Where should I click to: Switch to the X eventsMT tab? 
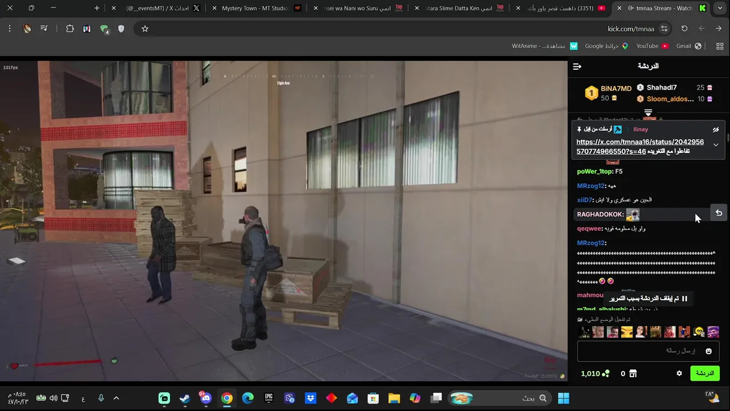(x=155, y=8)
